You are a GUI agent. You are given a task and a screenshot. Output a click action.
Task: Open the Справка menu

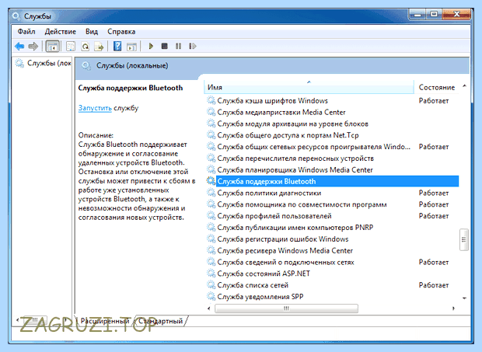121,31
